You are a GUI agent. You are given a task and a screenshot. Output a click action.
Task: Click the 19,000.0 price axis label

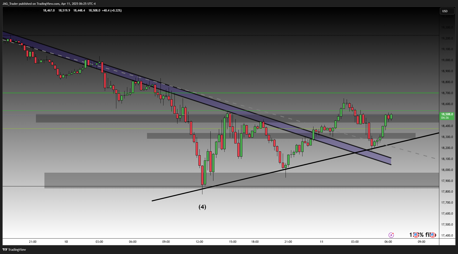point(447,60)
